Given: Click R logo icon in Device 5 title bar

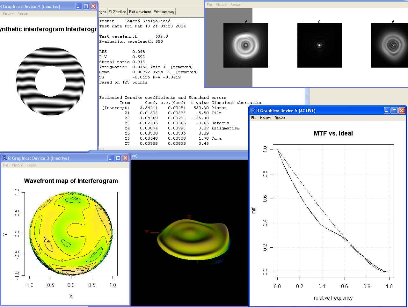Looking at the screenshot, I should [x=253, y=111].
